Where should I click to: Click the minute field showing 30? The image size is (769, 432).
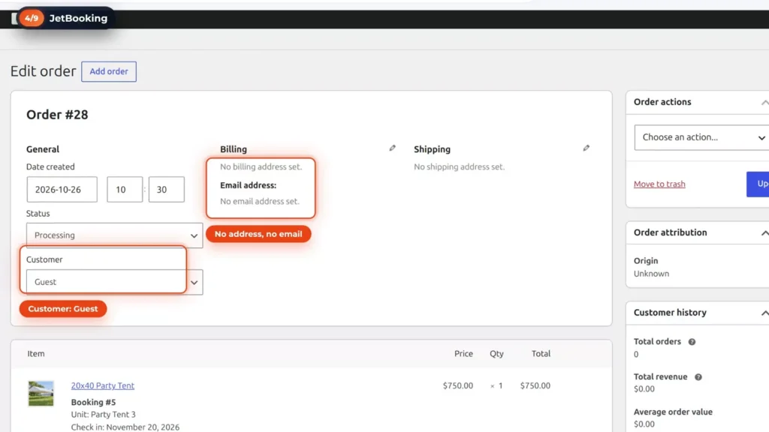(x=166, y=190)
